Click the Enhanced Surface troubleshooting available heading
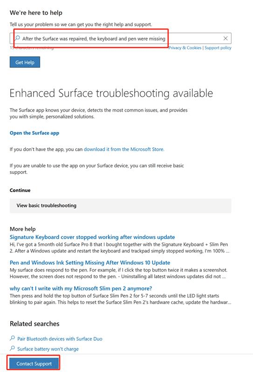The height and width of the screenshot is (372, 253). click(x=111, y=93)
